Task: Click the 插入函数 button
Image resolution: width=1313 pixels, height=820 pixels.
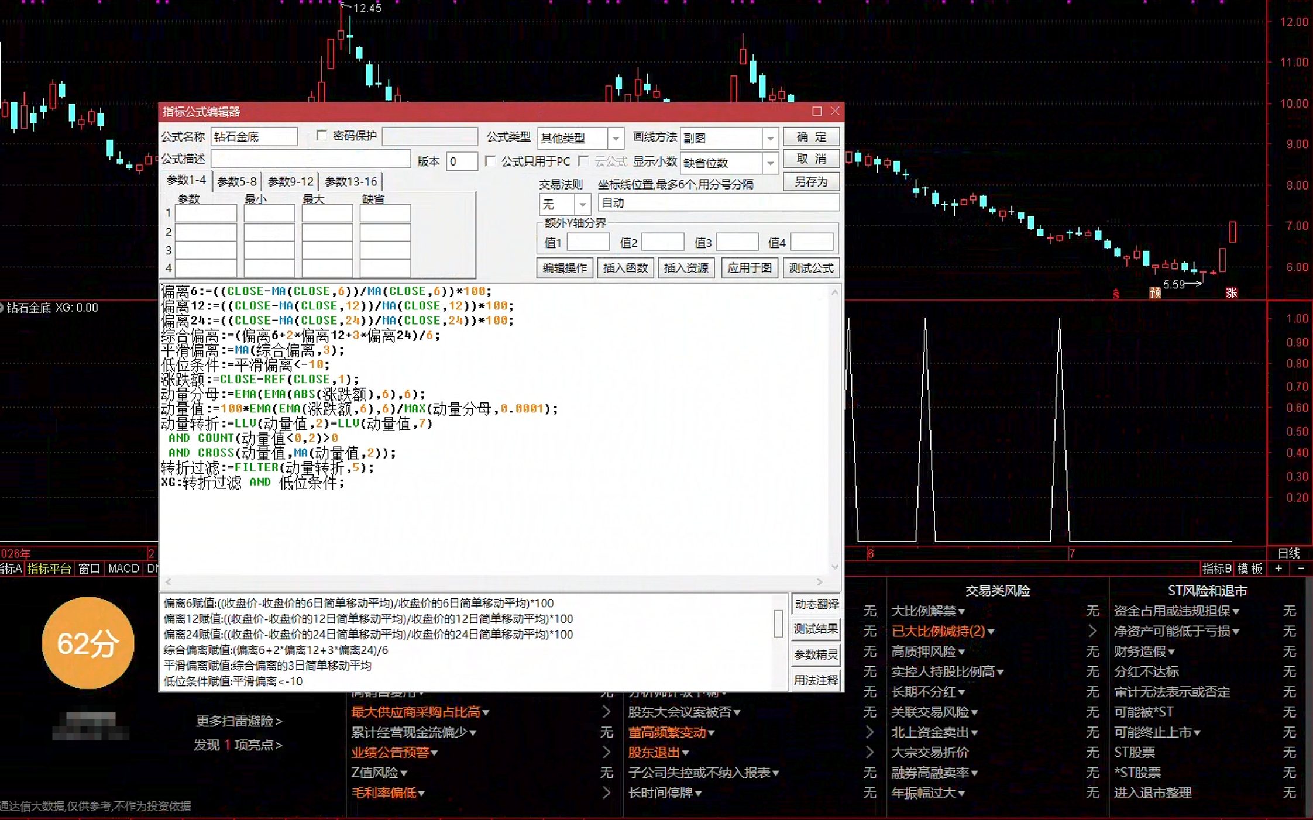Action: pos(625,268)
